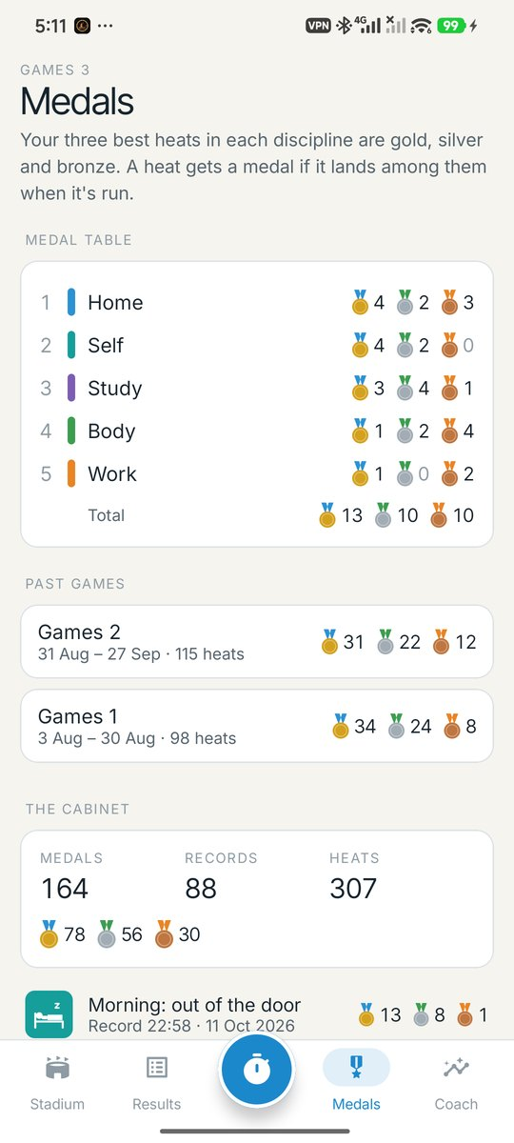Tap the gold medal icon in Total row
514x1143 pixels.
pyautogui.click(x=327, y=515)
